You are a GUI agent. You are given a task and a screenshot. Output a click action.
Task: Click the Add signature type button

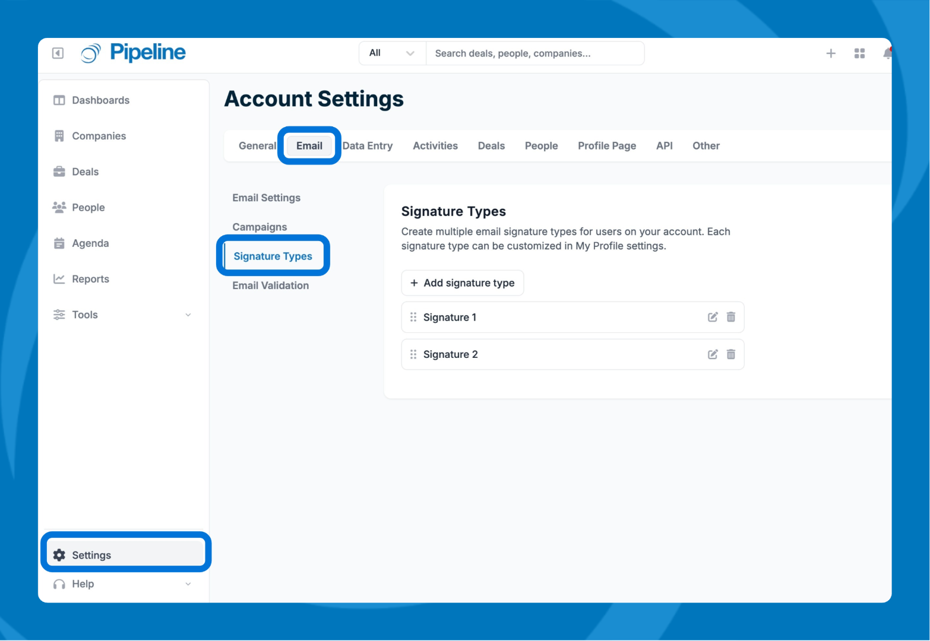[462, 283]
